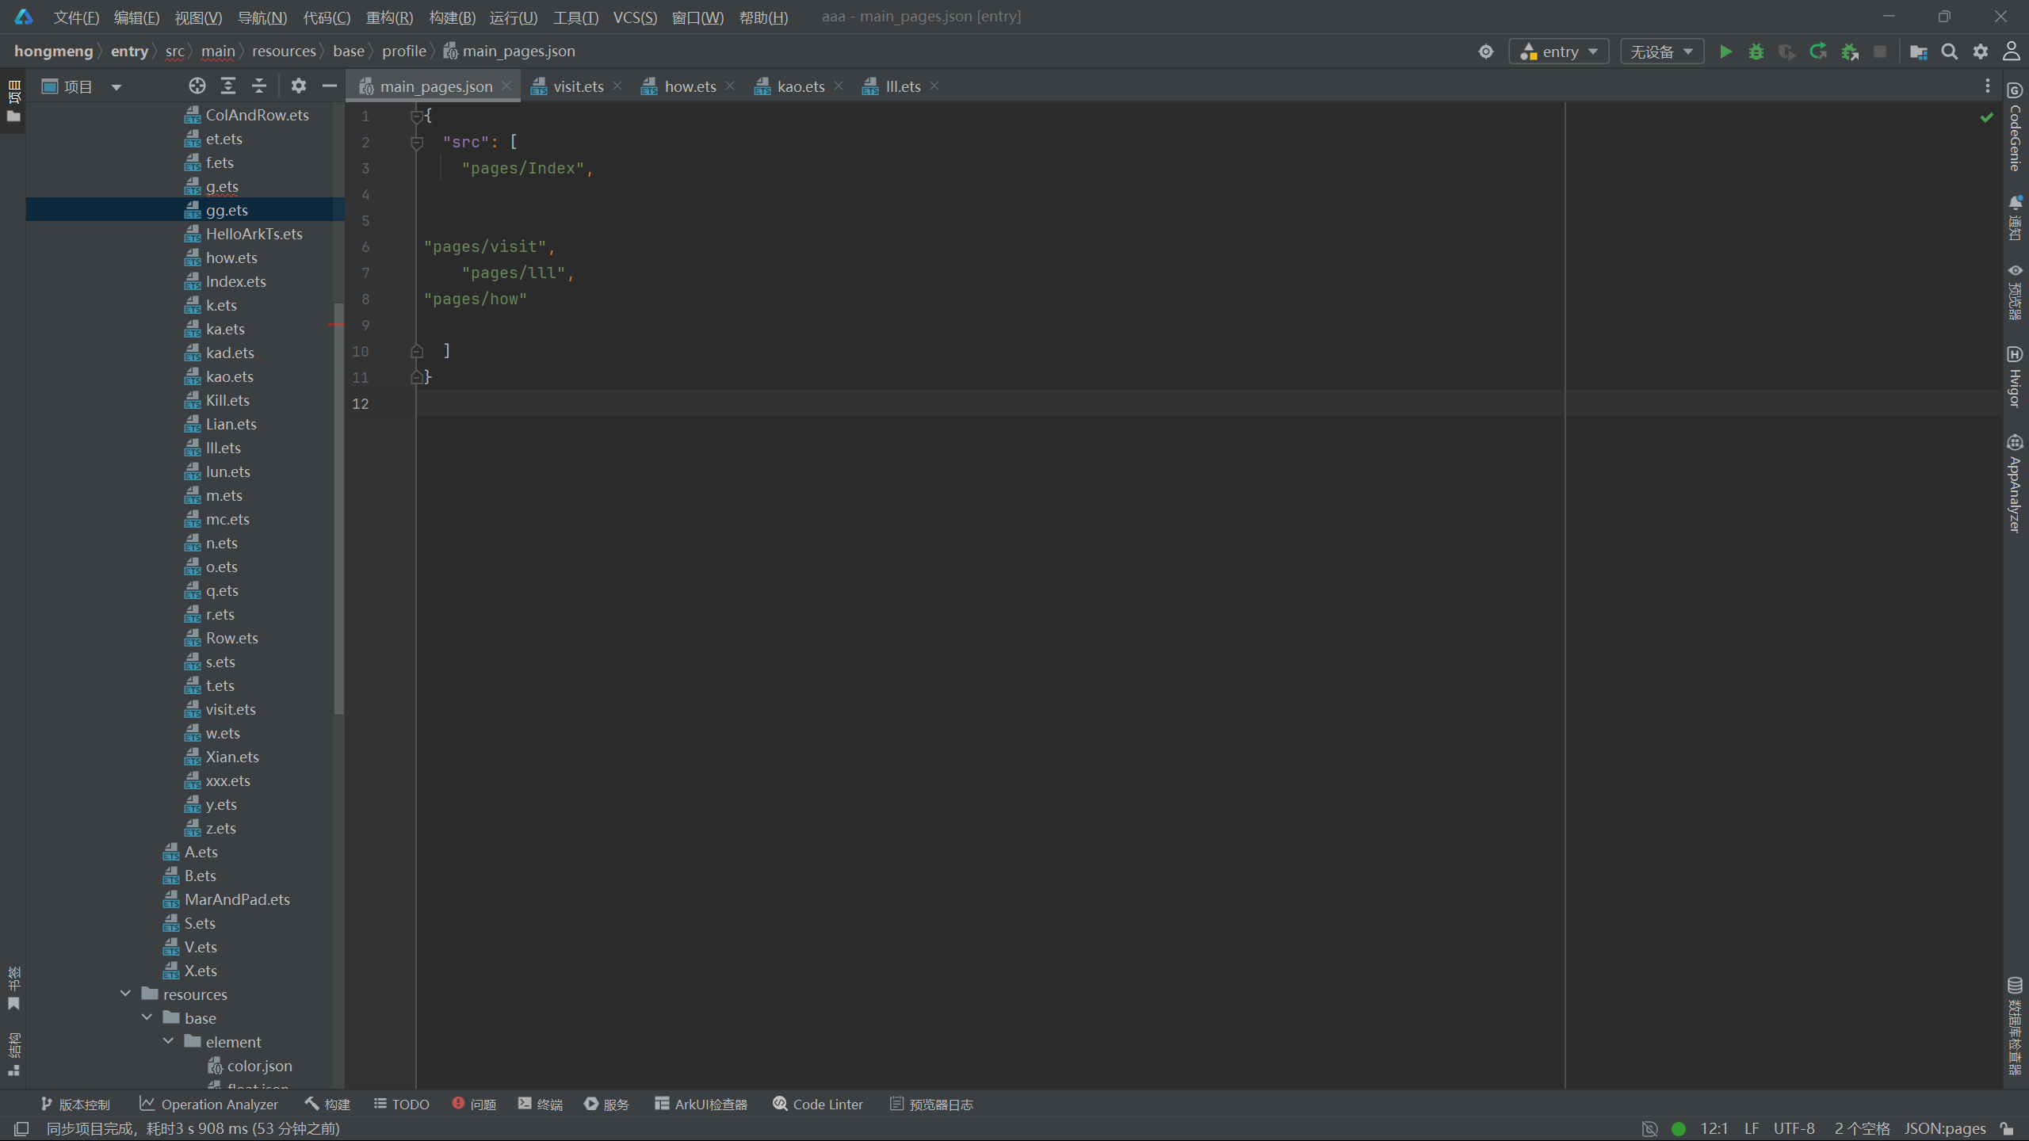Viewport: 2029px width, 1141px height.
Task: Click the target locate icon near entry dropdown
Action: click(1486, 52)
